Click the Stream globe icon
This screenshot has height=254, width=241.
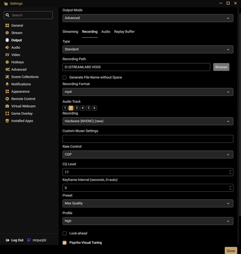(7, 33)
